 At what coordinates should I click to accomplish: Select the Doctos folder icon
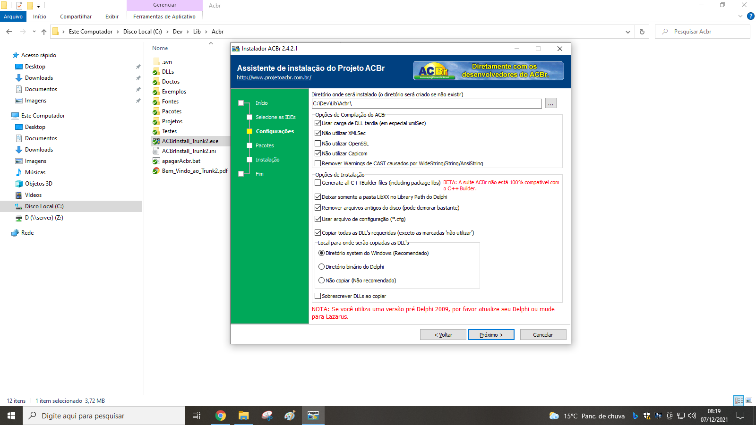pyautogui.click(x=156, y=82)
